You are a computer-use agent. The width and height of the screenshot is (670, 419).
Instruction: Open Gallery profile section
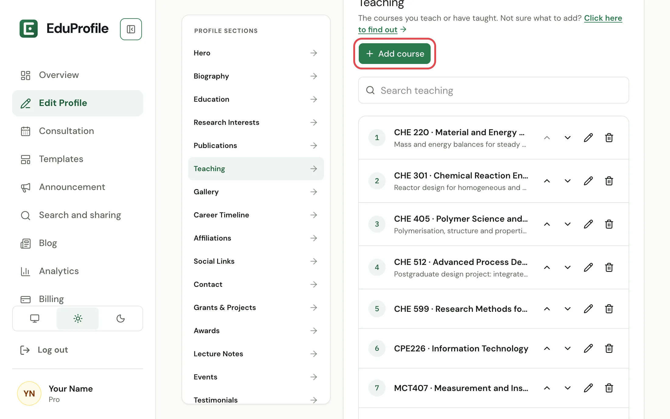click(x=256, y=192)
